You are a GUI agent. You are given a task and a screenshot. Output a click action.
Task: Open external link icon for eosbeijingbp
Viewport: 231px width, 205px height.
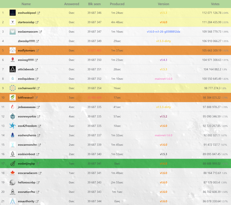click(x=38, y=164)
